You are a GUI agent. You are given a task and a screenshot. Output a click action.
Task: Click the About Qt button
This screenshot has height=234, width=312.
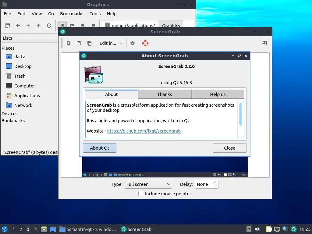(100, 148)
